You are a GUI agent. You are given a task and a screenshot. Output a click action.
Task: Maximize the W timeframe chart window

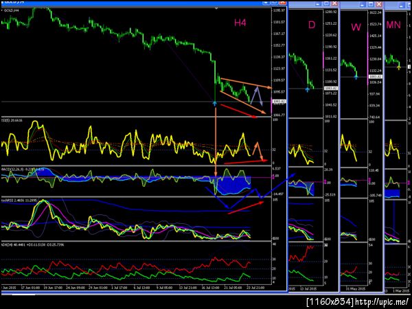[x=371, y=4]
